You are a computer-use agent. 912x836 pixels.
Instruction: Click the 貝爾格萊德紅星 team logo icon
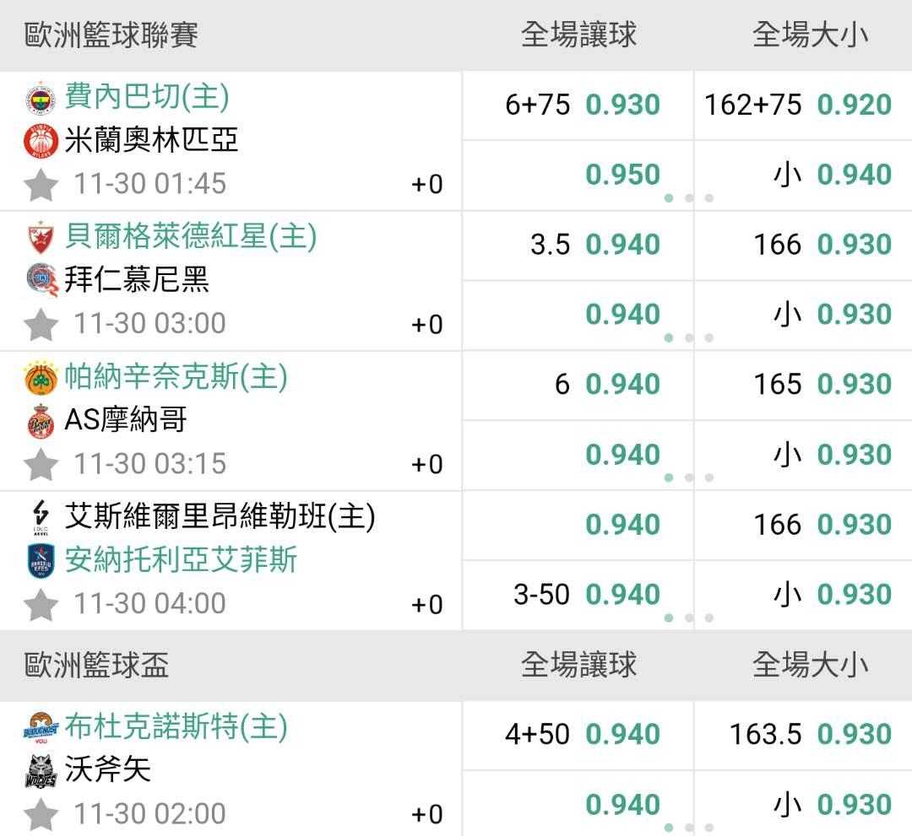(40, 238)
